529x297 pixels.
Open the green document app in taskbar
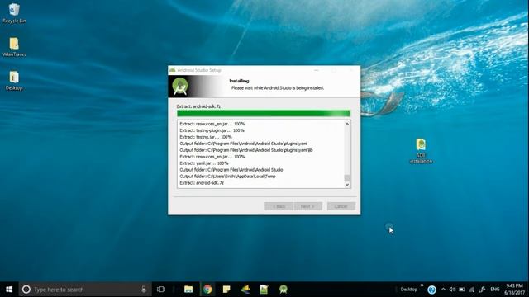point(264,290)
